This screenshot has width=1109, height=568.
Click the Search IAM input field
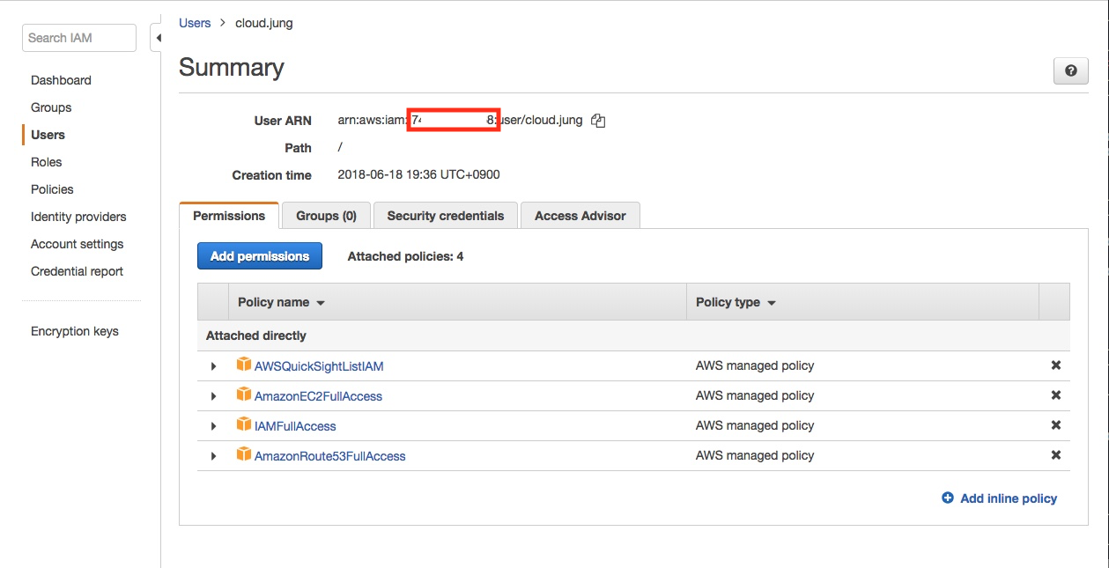point(78,38)
